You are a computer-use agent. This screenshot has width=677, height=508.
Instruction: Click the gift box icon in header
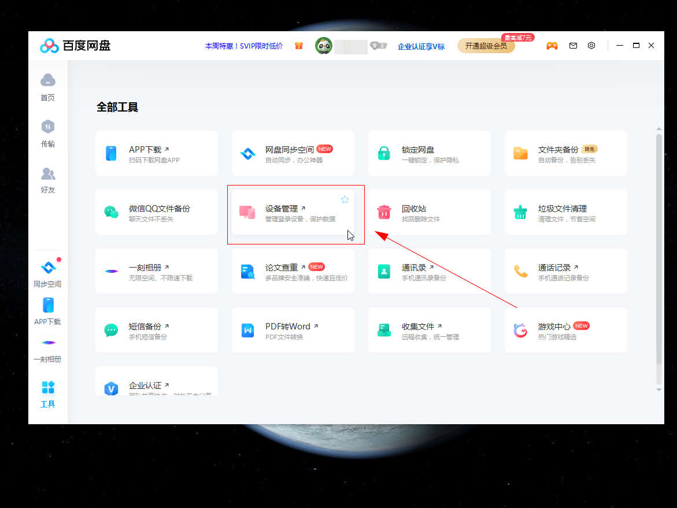point(299,45)
